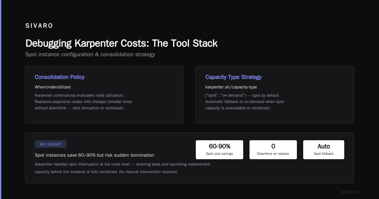Image resolution: width=379 pixels, height=199 pixels.
Task: Click the subtitle about spot instance configuration
Action: (x=90, y=54)
